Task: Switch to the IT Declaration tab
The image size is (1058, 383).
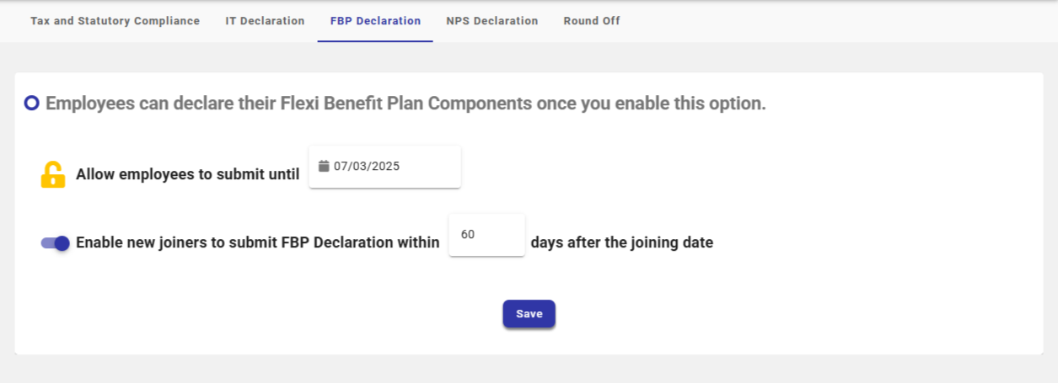Action: coord(265,21)
